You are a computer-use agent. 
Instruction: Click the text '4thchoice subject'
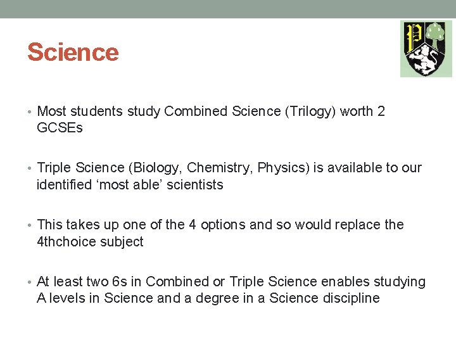point(91,242)
